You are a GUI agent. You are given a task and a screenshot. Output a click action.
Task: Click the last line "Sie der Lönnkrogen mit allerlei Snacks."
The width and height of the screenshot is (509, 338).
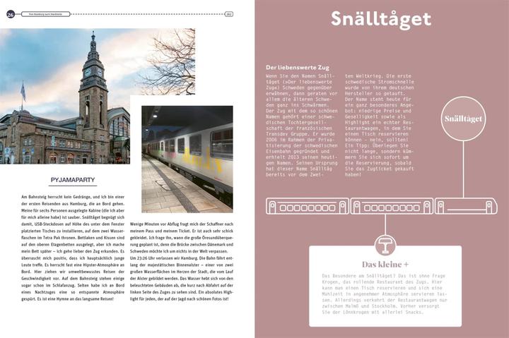(373, 312)
